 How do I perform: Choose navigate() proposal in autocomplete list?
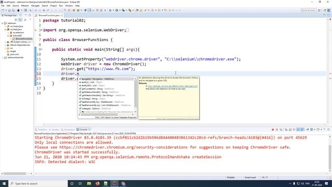[107, 79]
